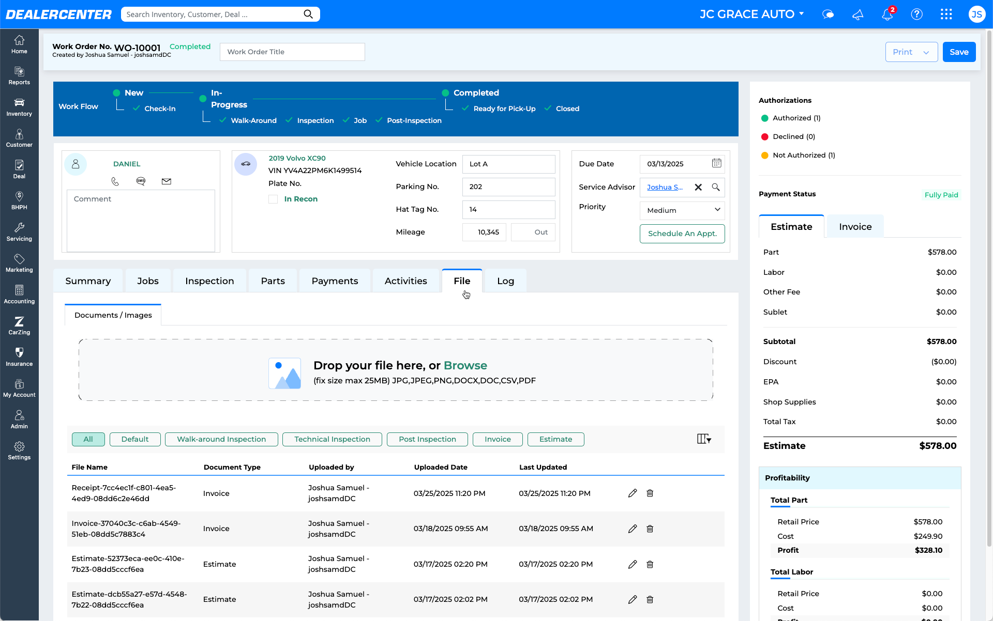Image resolution: width=993 pixels, height=621 pixels.
Task: Delete the Receipt-7cc4ec1f file
Action: click(650, 493)
